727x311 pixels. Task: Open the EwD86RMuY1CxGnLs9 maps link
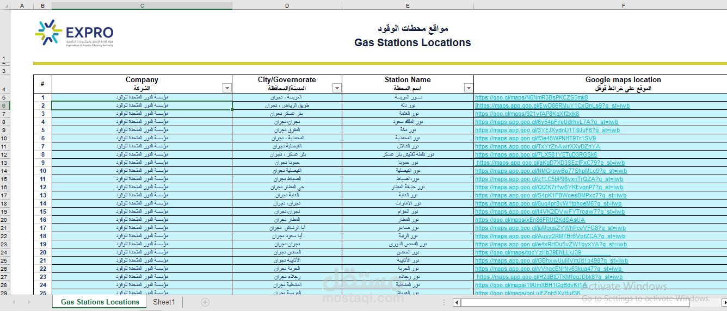coord(552,105)
